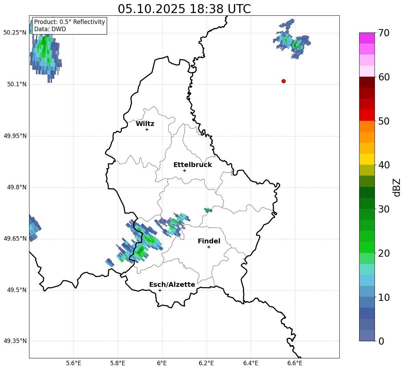Click the small radar echo north of Findel
405x370 pixels.
[x=208, y=210]
